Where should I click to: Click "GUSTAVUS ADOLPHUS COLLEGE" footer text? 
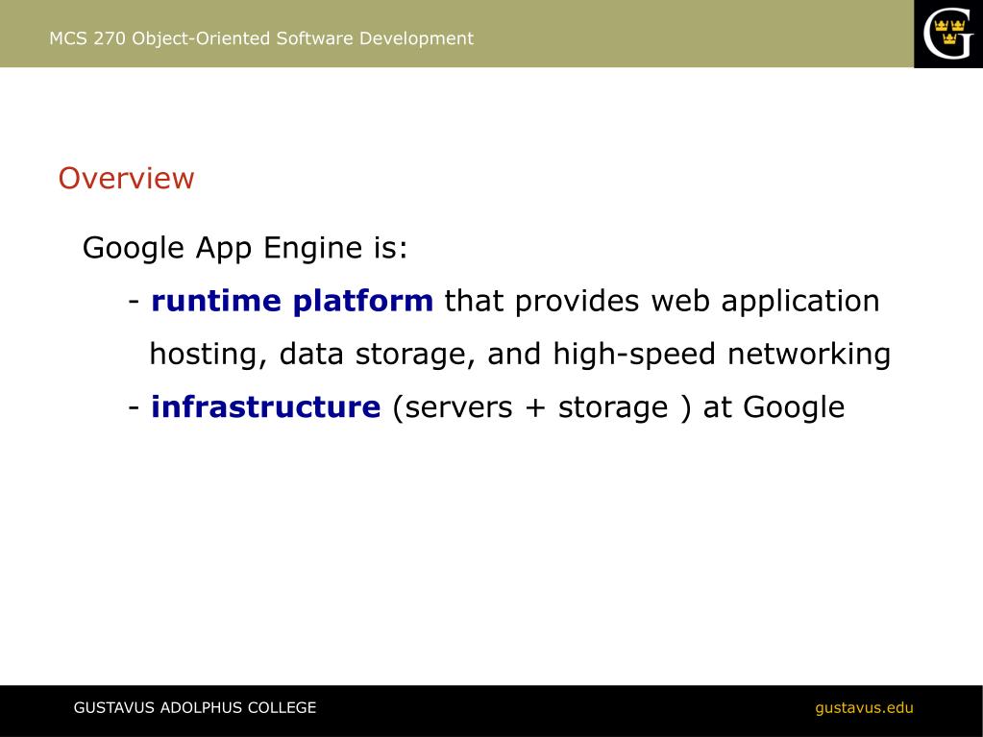195,707
